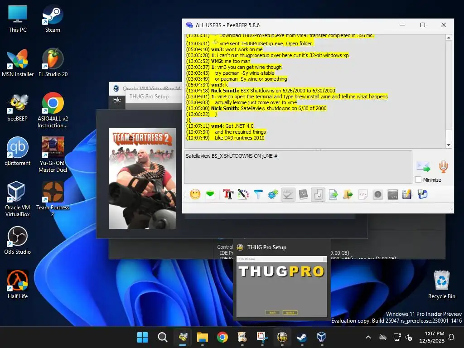Image resolution: width=464 pixels, height=348 pixels.
Task: Click the muted volume tray icon
Action: pos(409,337)
